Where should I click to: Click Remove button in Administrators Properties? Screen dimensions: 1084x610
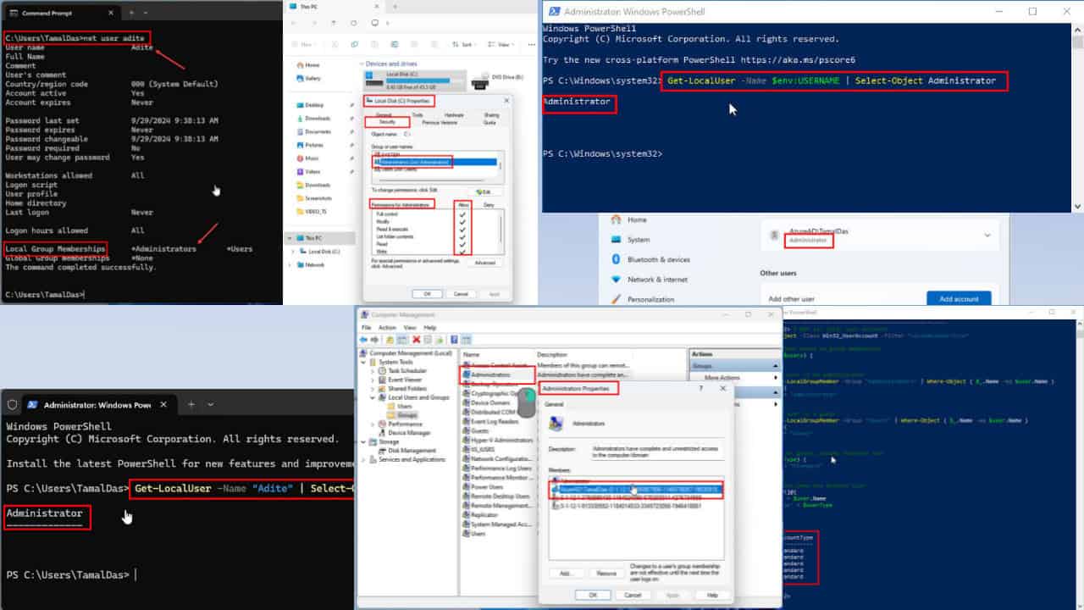pyautogui.click(x=606, y=574)
